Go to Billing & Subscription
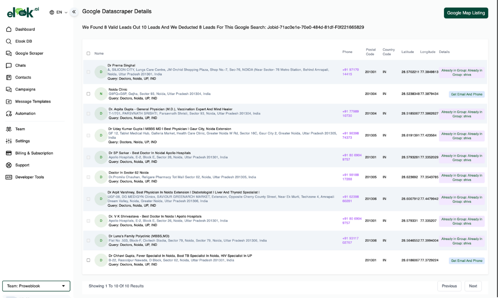This screenshot has width=498, height=298. [34, 153]
